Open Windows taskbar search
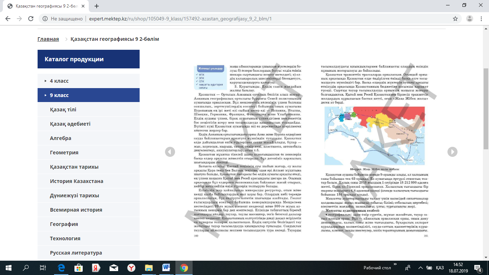 26,268
